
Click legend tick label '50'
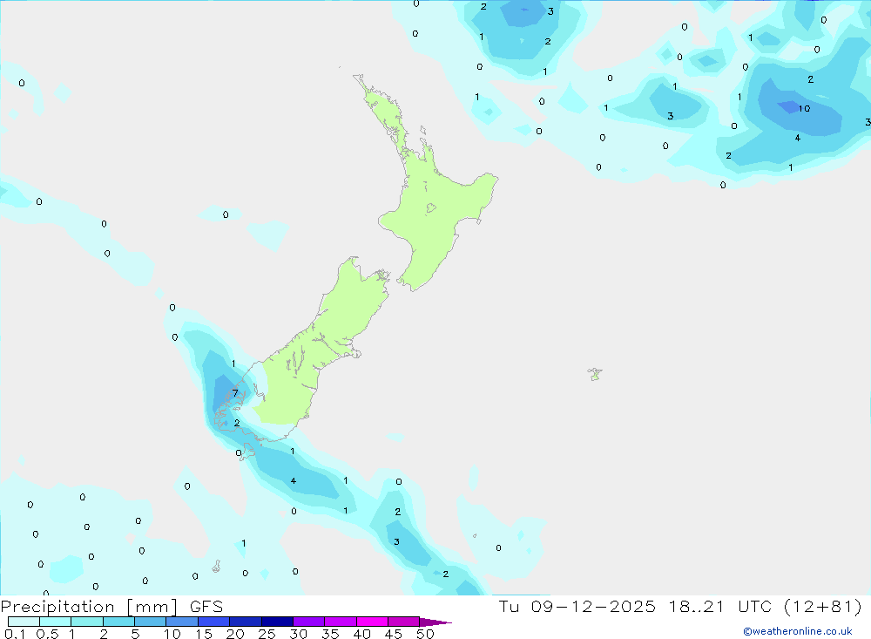[425, 634]
